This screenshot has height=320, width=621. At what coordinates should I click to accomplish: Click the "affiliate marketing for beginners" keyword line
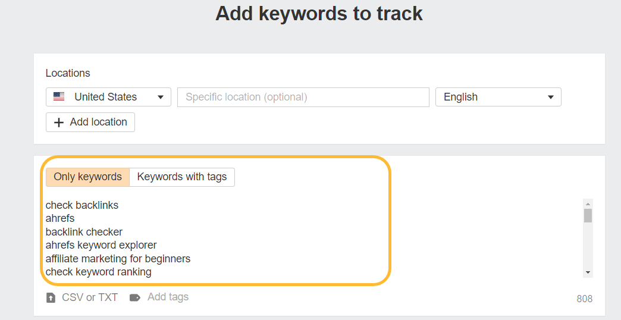pyautogui.click(x=118, y=259)
